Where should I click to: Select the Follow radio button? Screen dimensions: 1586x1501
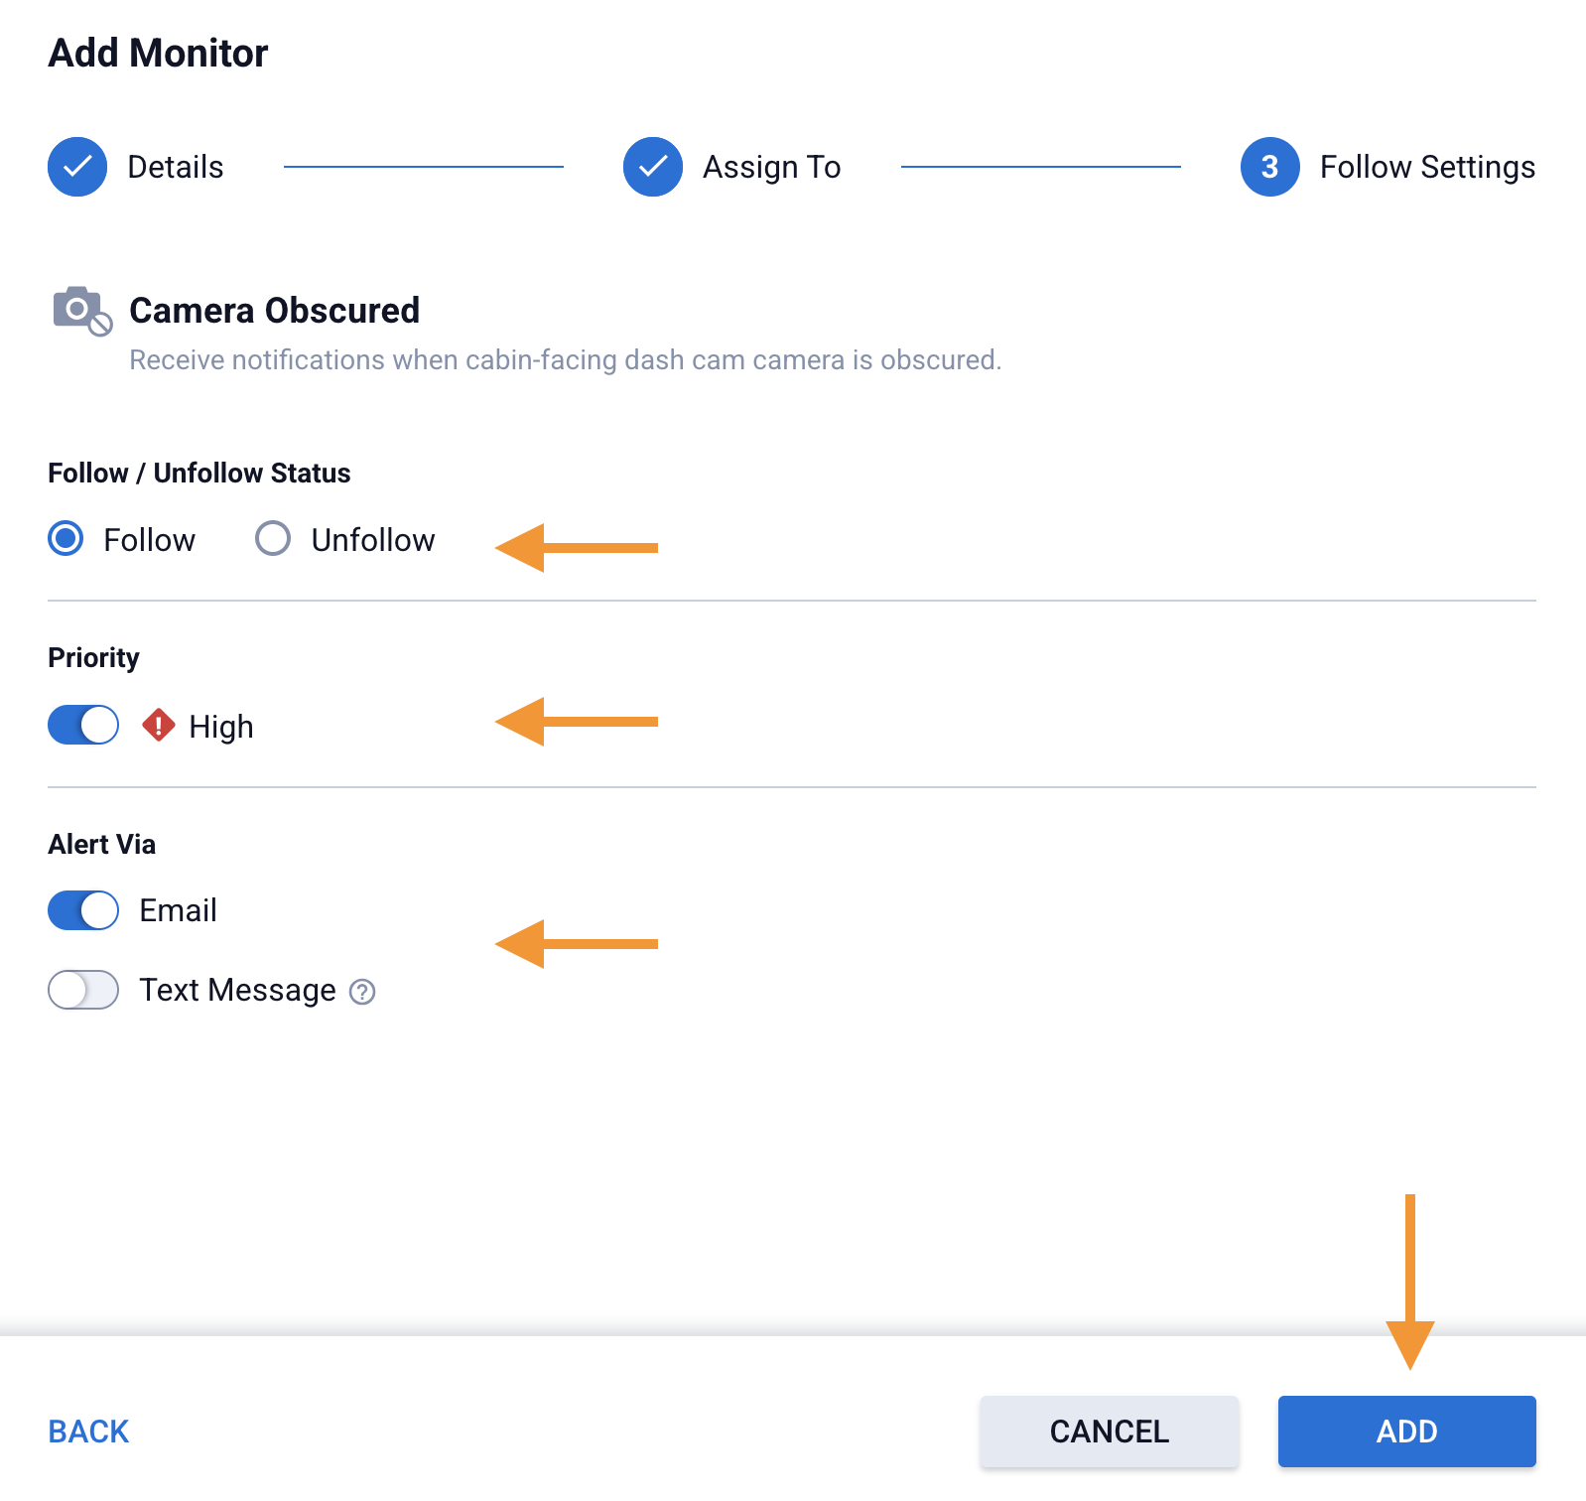point(66,539)
